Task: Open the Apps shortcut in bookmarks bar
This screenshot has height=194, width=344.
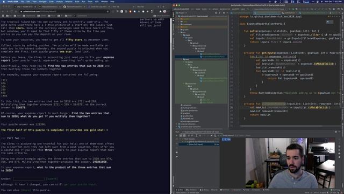Action: [x=3, y=16]
